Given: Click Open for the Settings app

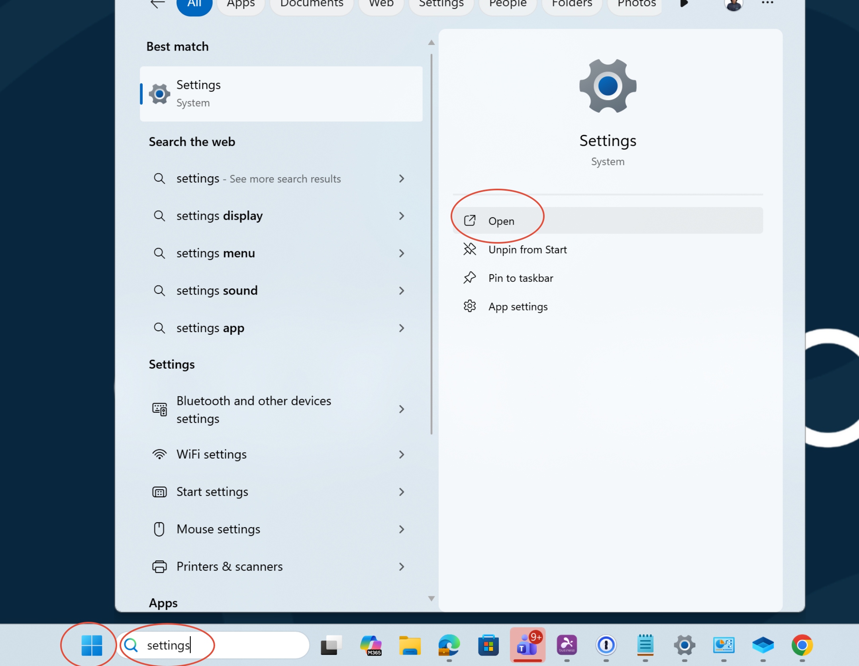Looking at the screenshot, I should (501, 221).
